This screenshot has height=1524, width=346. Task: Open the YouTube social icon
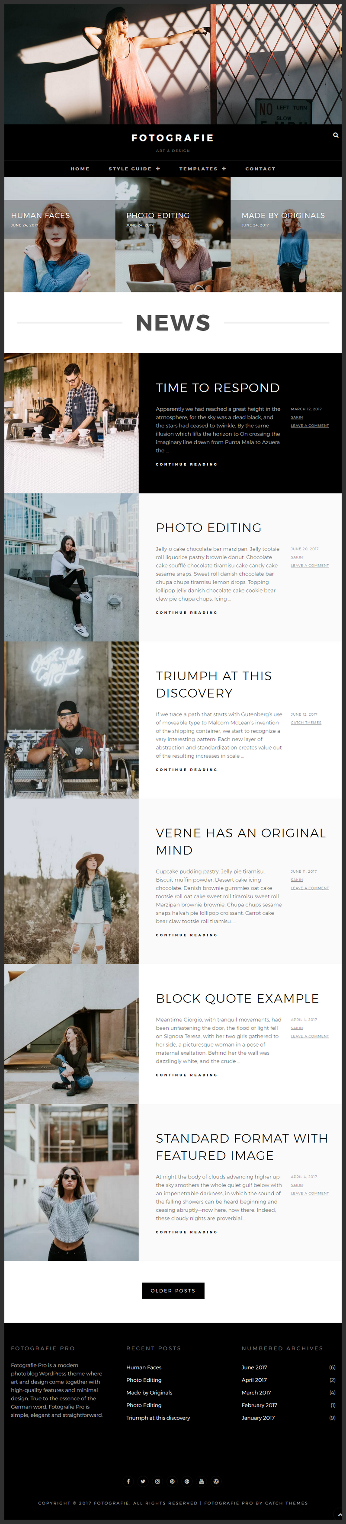(x=201, y=1481)
